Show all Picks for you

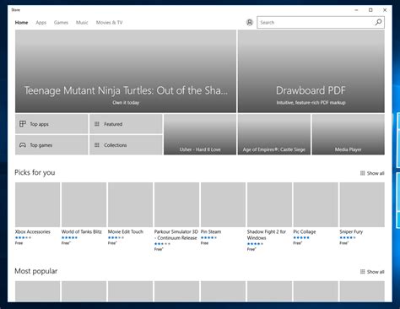372,173
